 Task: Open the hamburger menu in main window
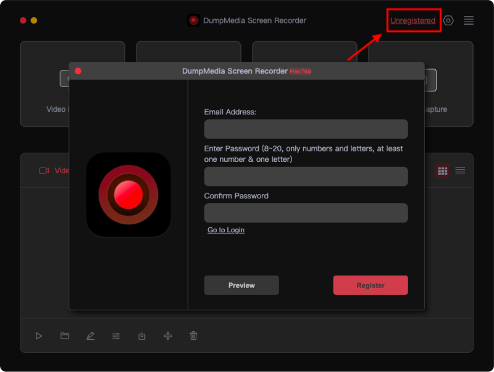[469, 20]
